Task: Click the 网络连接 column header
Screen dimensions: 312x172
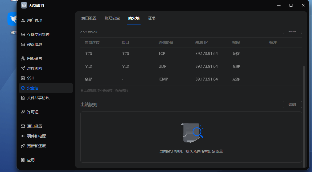Action: [x=92, y=42]
